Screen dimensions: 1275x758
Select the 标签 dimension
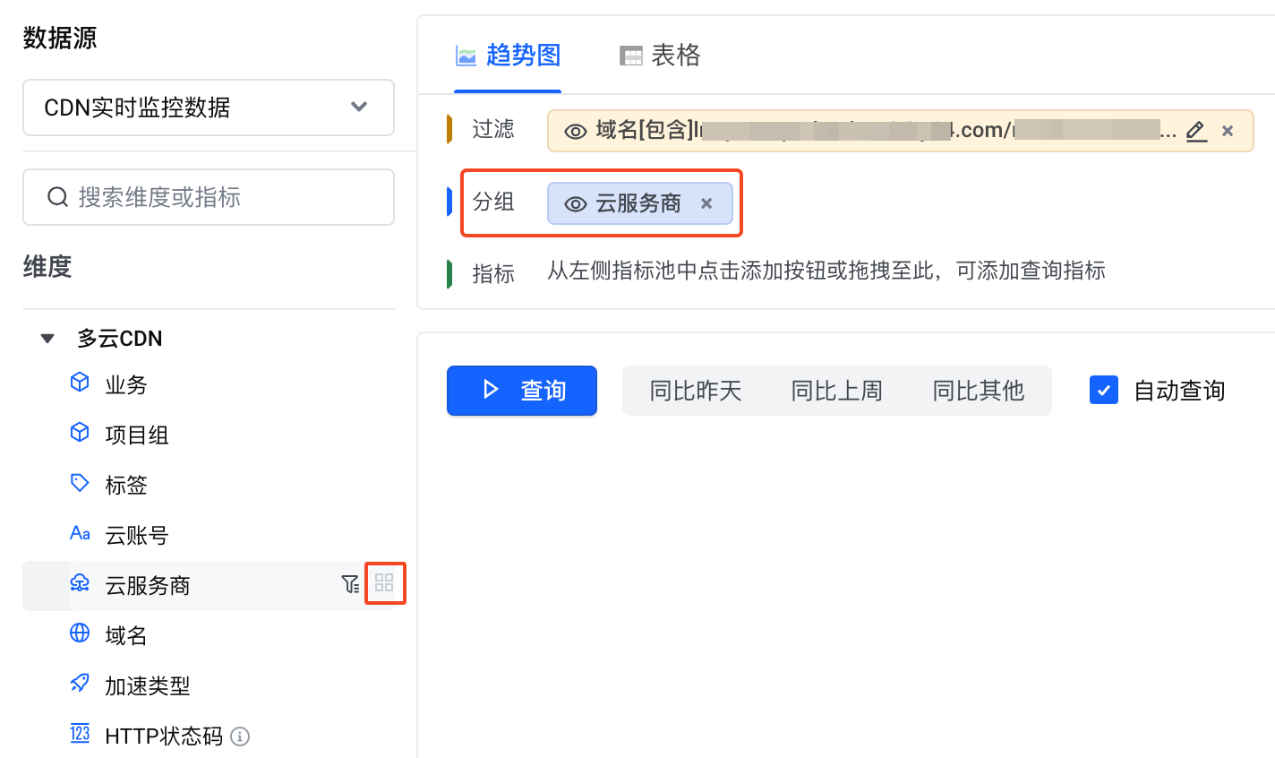[126, 486]
